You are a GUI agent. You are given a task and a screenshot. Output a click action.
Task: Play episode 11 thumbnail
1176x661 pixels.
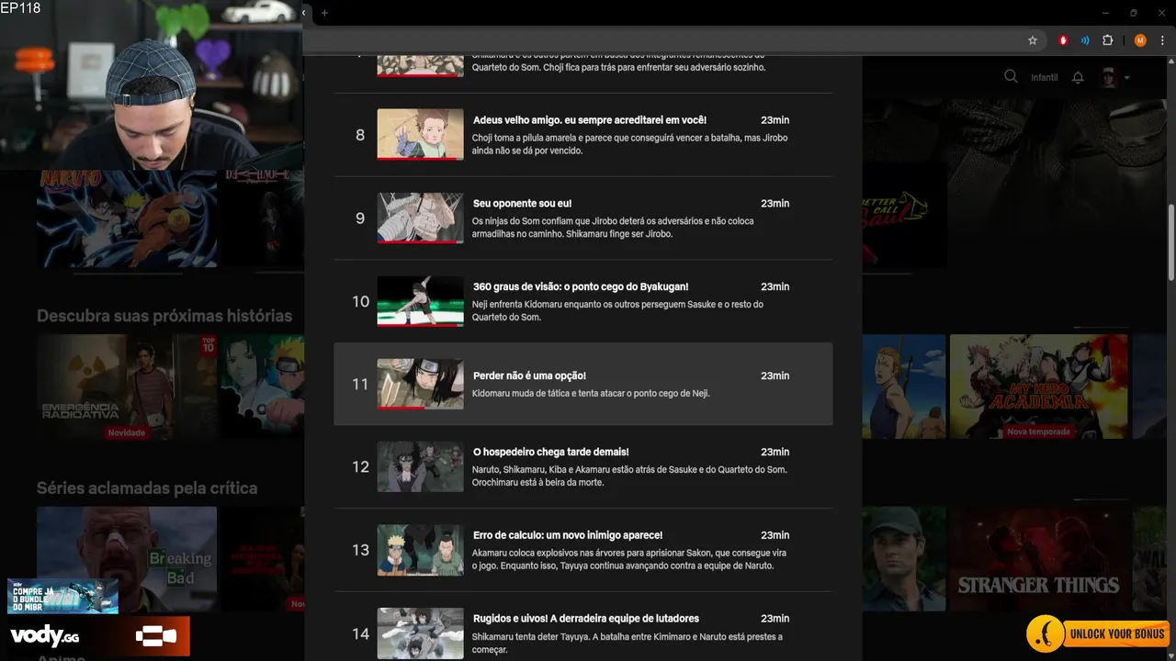point(420,384)
